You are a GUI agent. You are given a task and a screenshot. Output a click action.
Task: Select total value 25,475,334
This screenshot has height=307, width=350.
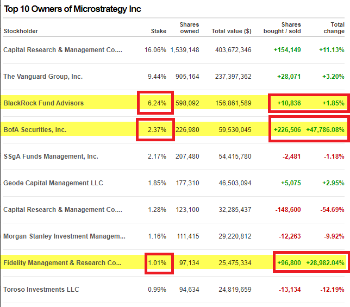pyautogui.click(x=235, y=263)
